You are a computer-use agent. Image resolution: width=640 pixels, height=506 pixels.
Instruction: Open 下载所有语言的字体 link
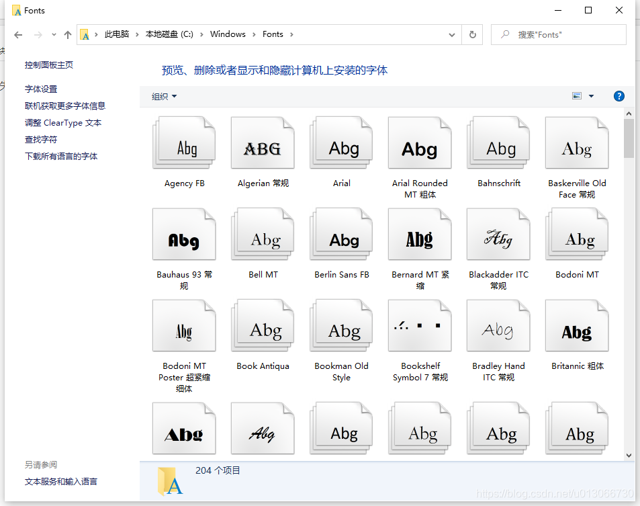(61, 156)
